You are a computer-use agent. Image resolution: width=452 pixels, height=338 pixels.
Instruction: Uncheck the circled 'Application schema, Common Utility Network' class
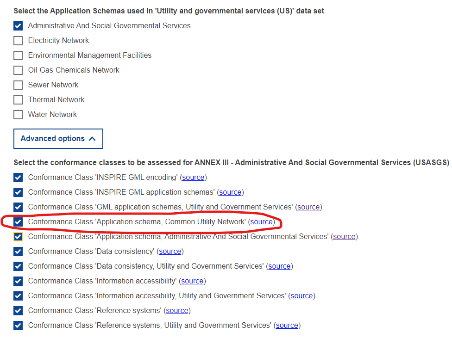click(x=18, y=222)
